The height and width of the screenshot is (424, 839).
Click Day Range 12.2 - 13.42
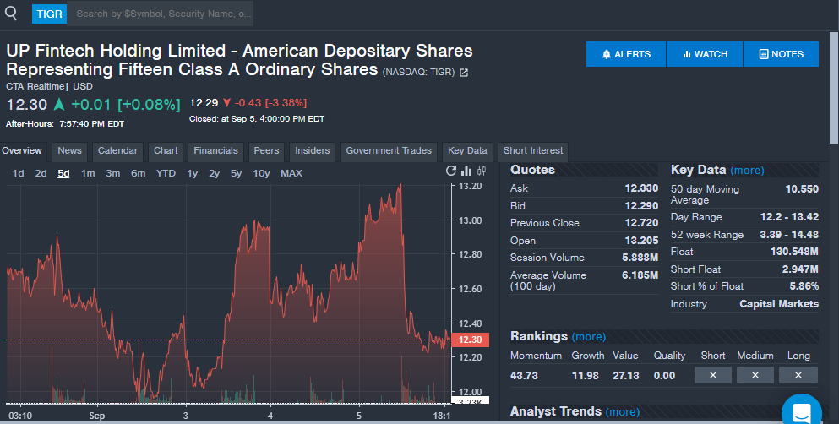(x=789, y=217)
